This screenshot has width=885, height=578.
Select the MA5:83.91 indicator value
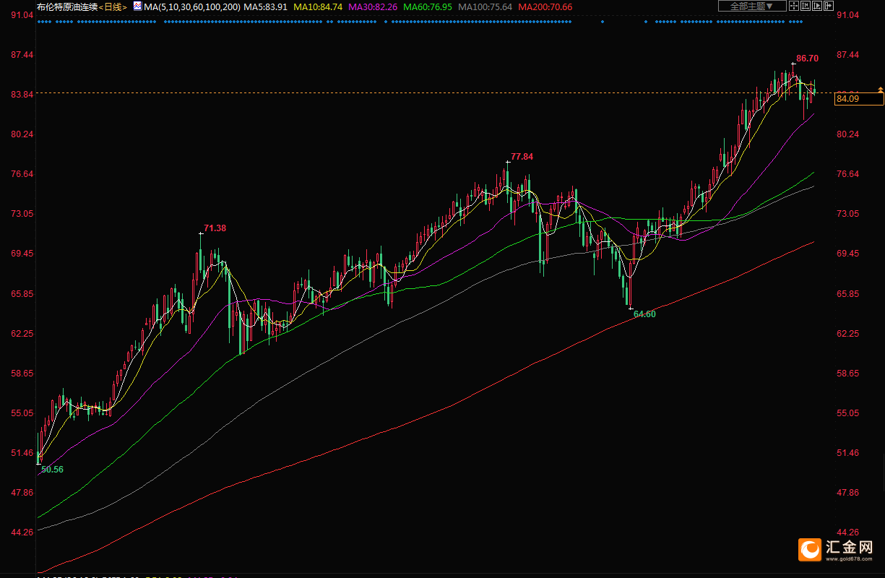[x=266, y=7]
